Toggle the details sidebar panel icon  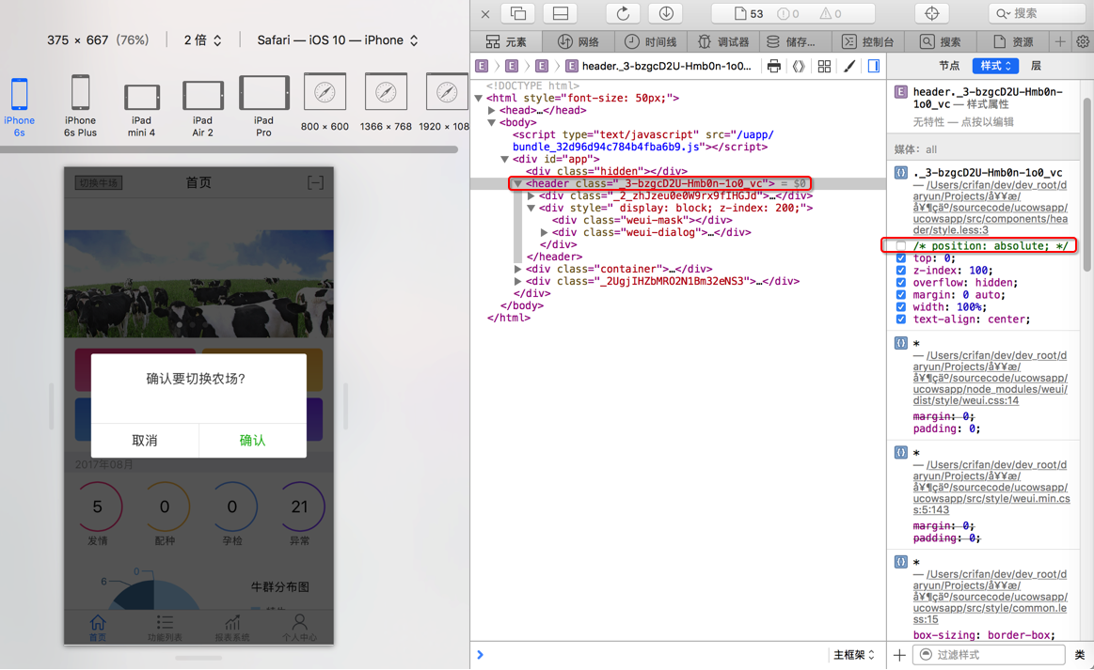point(874,67)
